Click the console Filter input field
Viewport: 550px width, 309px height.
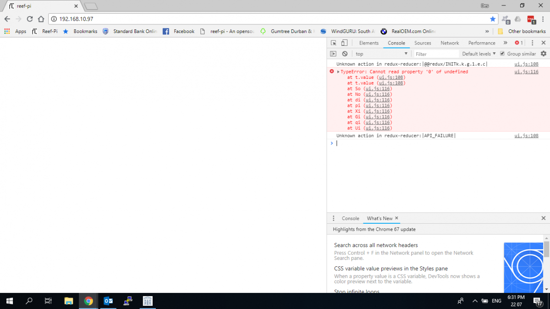[x=436, y=54]
